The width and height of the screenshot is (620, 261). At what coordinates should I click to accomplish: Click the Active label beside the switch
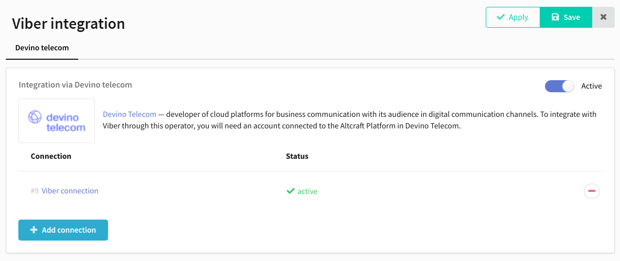pos(592,86)
